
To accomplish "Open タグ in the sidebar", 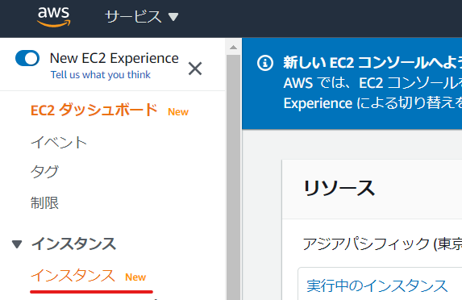I will point(45,172).
